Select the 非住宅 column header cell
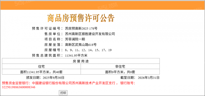The height and width of the screenshot is (96, 205). tap(120, 66)
